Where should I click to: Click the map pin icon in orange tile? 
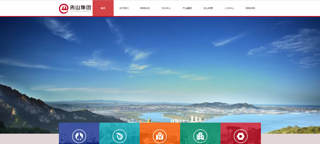point(160,136)
